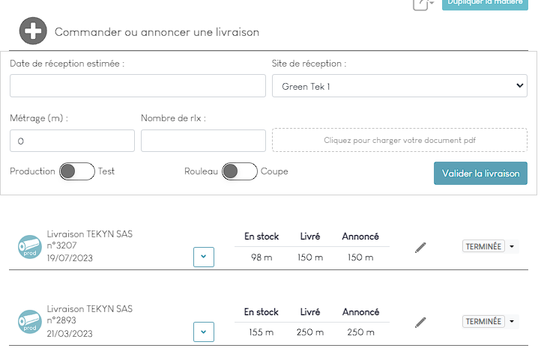
Task: Open the TERMINÉE status dropdown for delivery n°3207
Action: coord(513,246)
